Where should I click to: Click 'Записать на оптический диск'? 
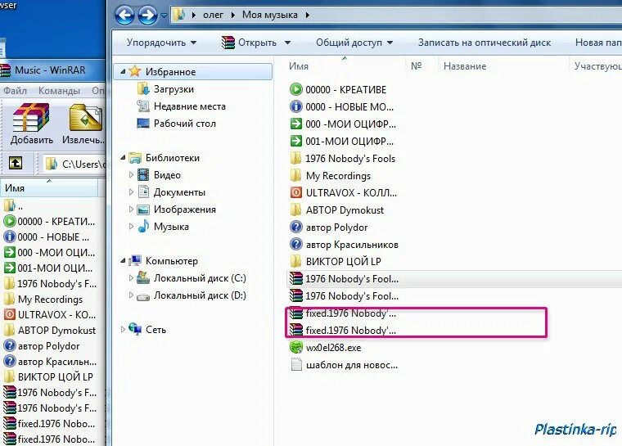tap(485, 43)
